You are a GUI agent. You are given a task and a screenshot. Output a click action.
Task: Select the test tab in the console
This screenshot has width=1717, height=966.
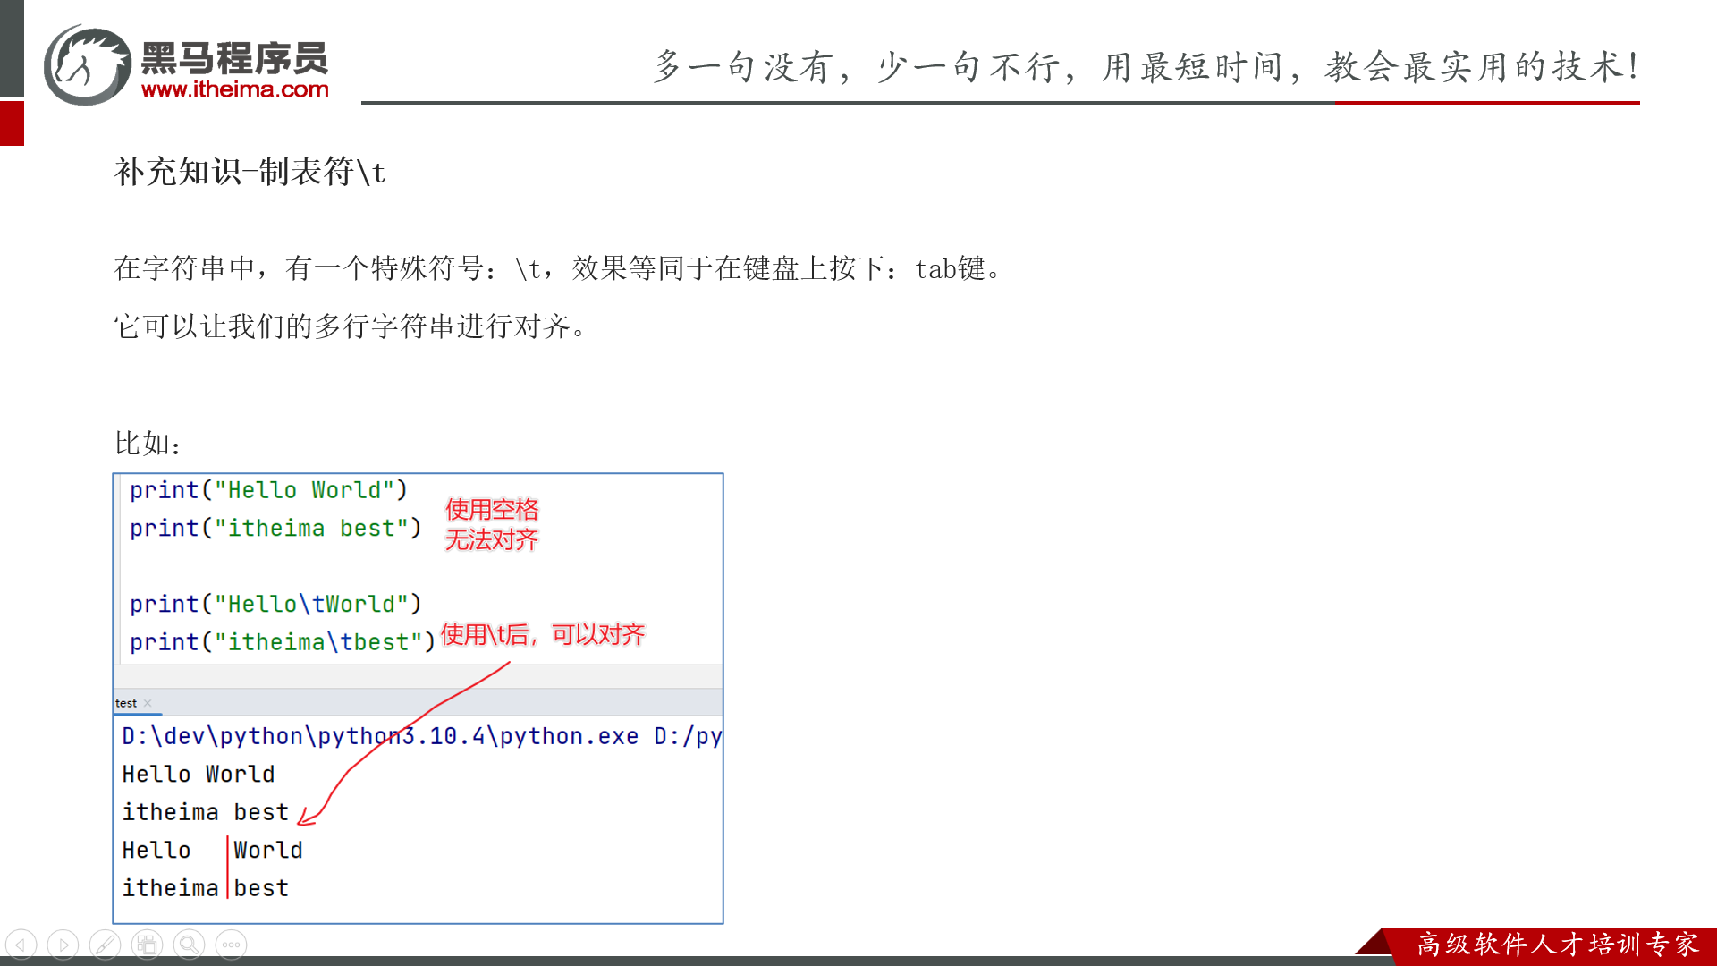[126, 703]
